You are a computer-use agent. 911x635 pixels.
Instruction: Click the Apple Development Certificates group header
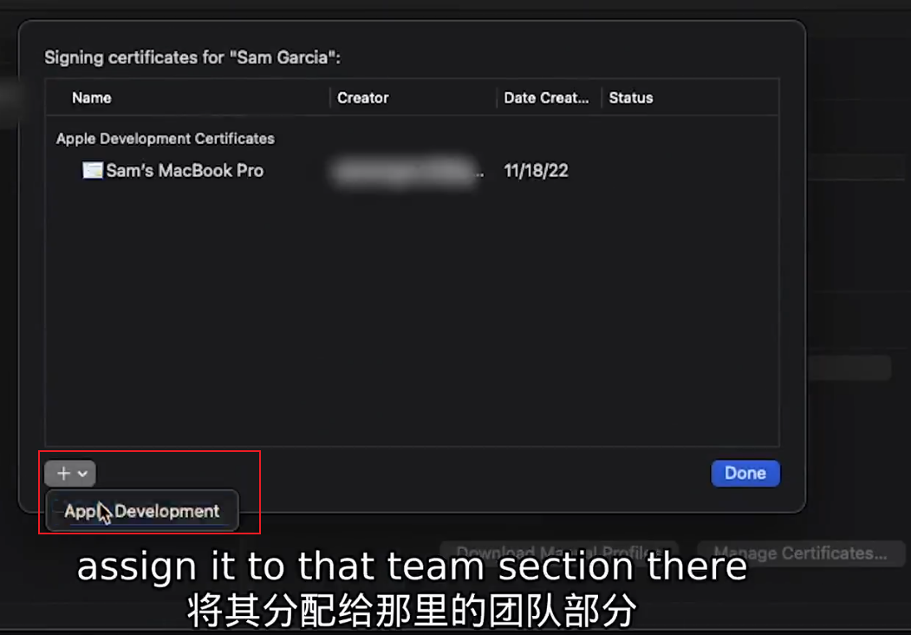[166, 139]
